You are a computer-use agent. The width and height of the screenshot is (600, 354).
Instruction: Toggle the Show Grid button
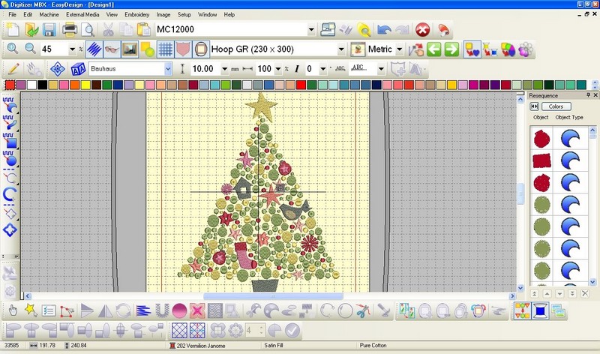164,49
